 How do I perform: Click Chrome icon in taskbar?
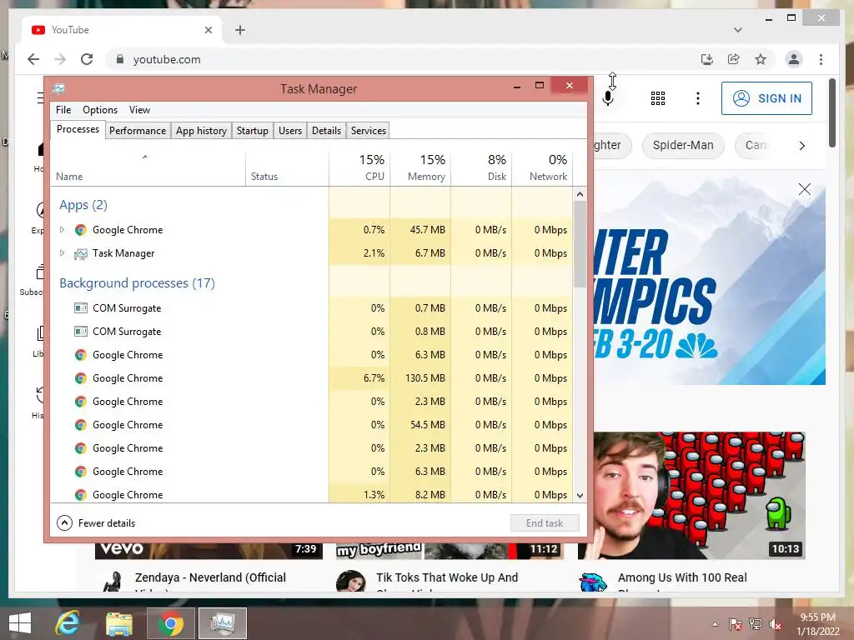point(170,623)
